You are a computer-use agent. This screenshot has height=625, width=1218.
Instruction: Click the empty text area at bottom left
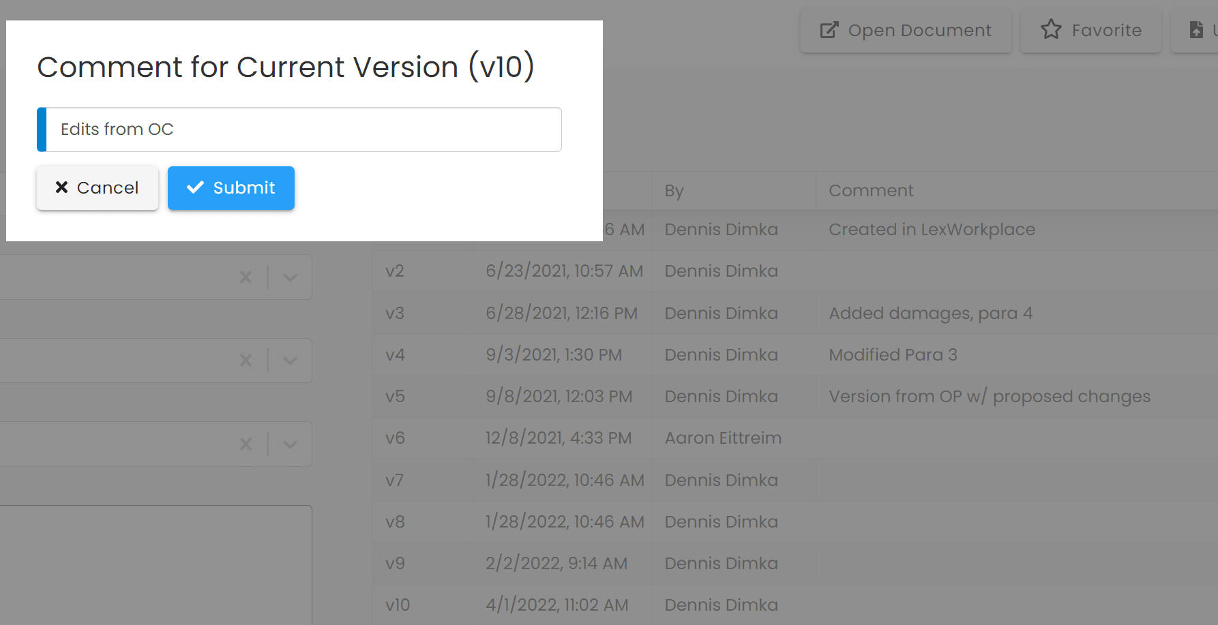155,565
